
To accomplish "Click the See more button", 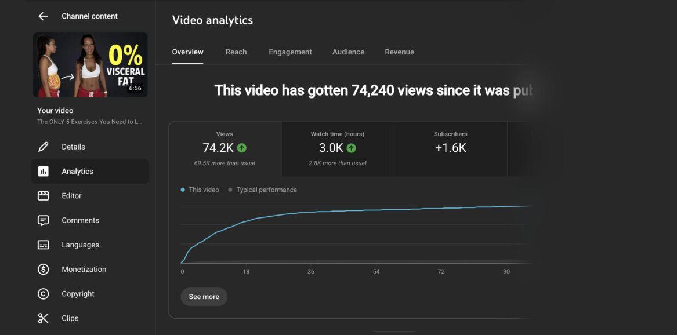I will [204, 297].
